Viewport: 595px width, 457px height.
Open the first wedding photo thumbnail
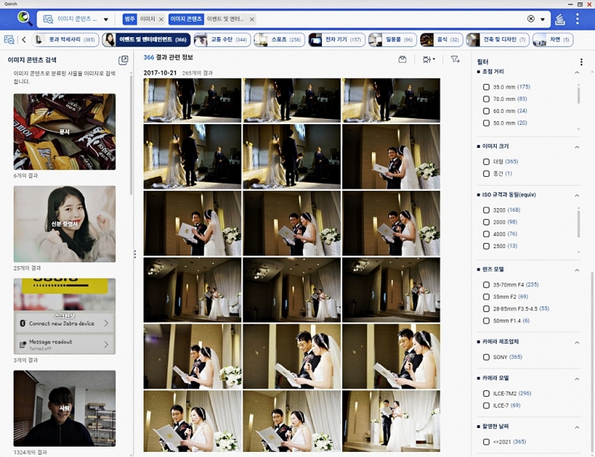pos(193,100)
